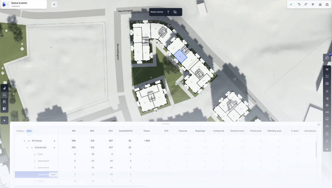Image resolution: width=332 pixels, height=188 pixels.
Task: Click the sun lighting icon
Action: point(327,91)
